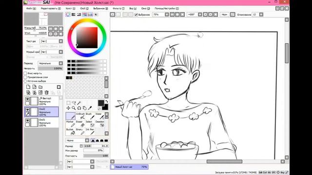Select the Eraser tool
The height and width of the screenshot is (175, 312).
[x=80, y=123]
